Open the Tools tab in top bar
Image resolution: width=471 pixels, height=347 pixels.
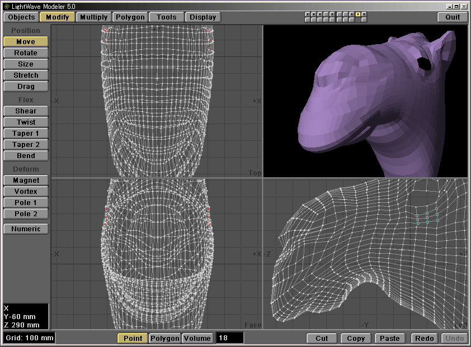166,17
